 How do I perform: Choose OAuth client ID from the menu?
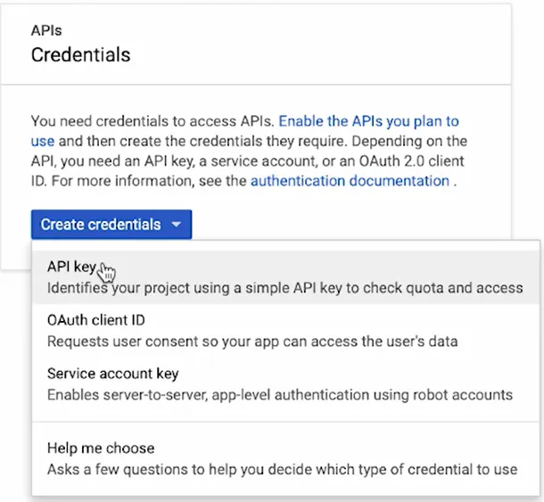(95, 319)
